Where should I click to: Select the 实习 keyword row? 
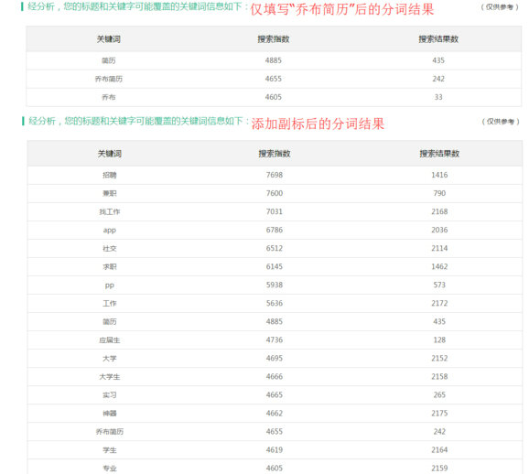pyautogui.click(x=275, y=395)
